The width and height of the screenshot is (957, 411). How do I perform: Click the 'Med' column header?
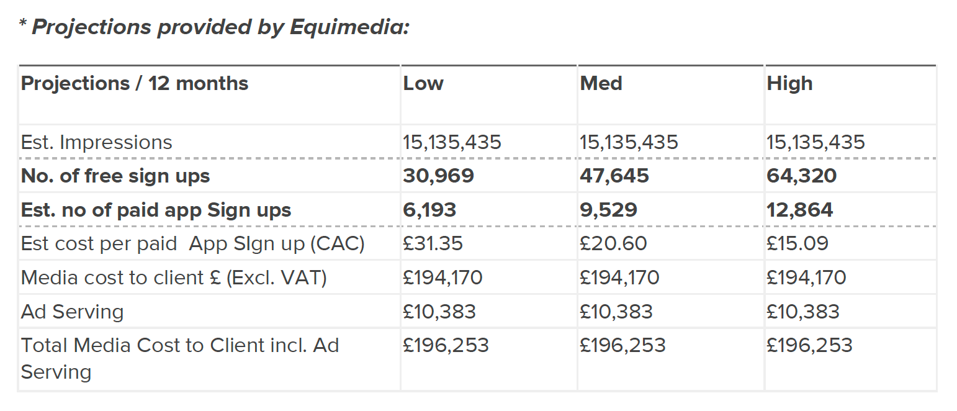point(601,84)
